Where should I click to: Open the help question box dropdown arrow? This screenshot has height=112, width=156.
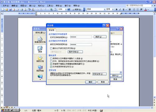pos(152,6)
